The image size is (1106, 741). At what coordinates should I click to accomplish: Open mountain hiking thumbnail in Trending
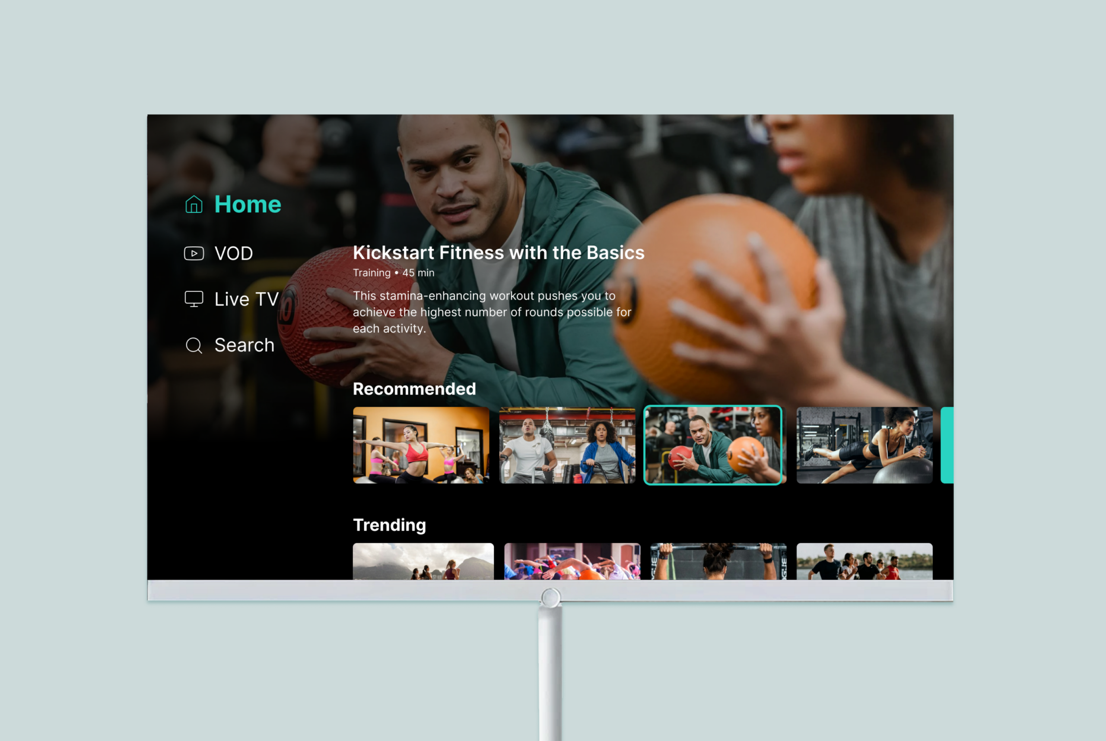click(423, 561)
